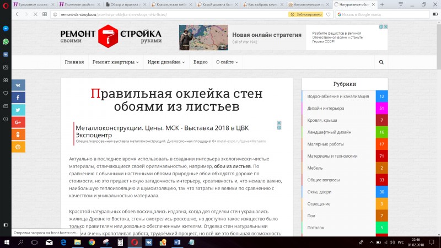Open VK messenger in Opera sidebar

point(6,54)
